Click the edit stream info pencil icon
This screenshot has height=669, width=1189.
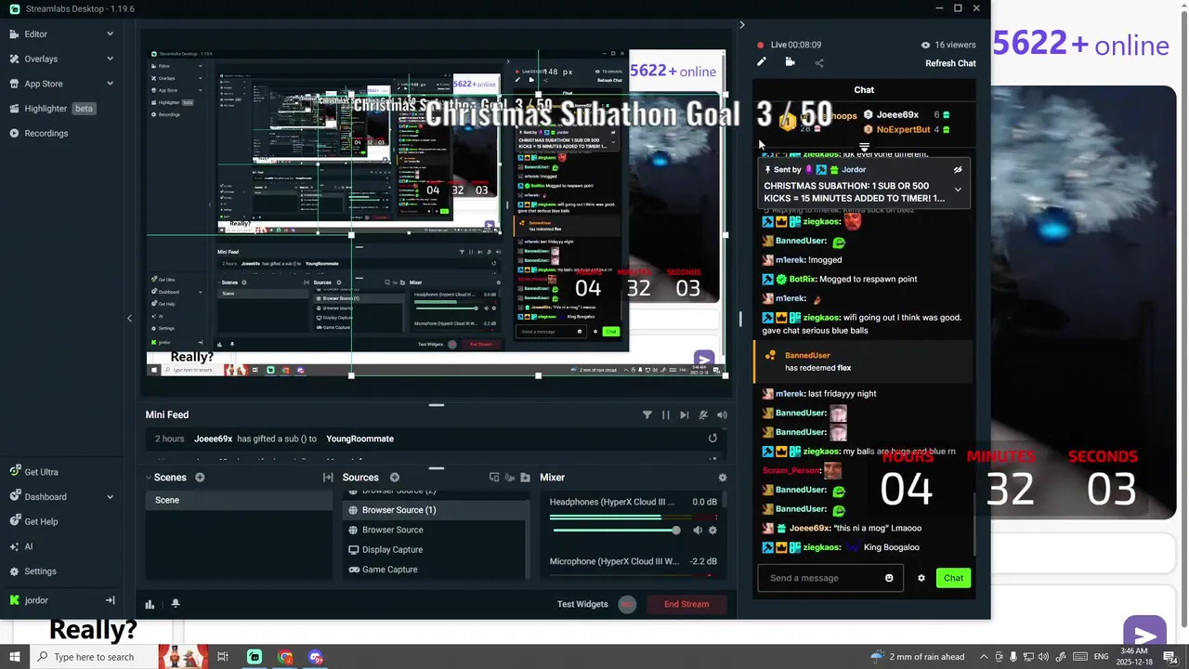[x=762, y=62]
